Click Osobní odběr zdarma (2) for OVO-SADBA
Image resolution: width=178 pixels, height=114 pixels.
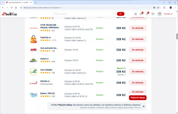click(75, 73)
